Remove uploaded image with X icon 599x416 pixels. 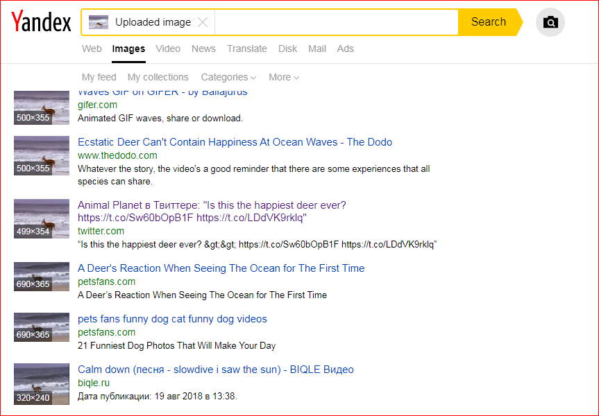[203, 22]
